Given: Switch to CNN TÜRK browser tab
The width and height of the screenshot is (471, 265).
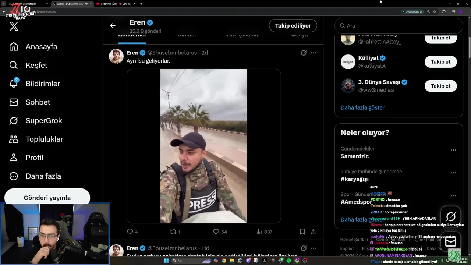Looking at the screenshot, I should point(116,4).
